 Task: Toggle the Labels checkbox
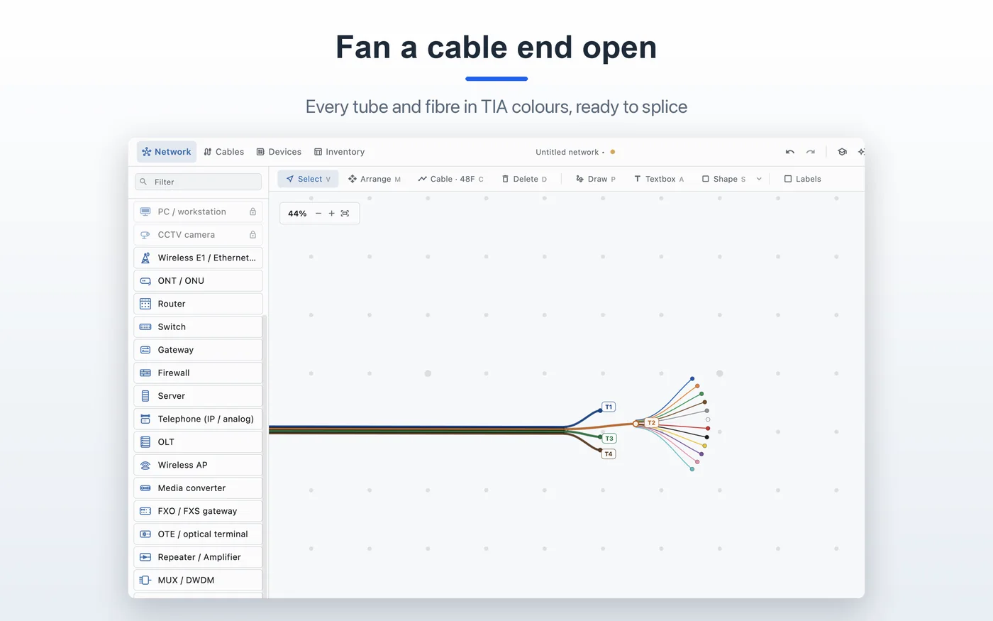coord(788,179)
